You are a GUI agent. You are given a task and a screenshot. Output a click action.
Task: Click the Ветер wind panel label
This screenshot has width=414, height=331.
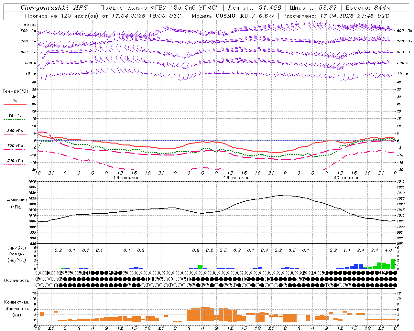click(x=30, y=25)
